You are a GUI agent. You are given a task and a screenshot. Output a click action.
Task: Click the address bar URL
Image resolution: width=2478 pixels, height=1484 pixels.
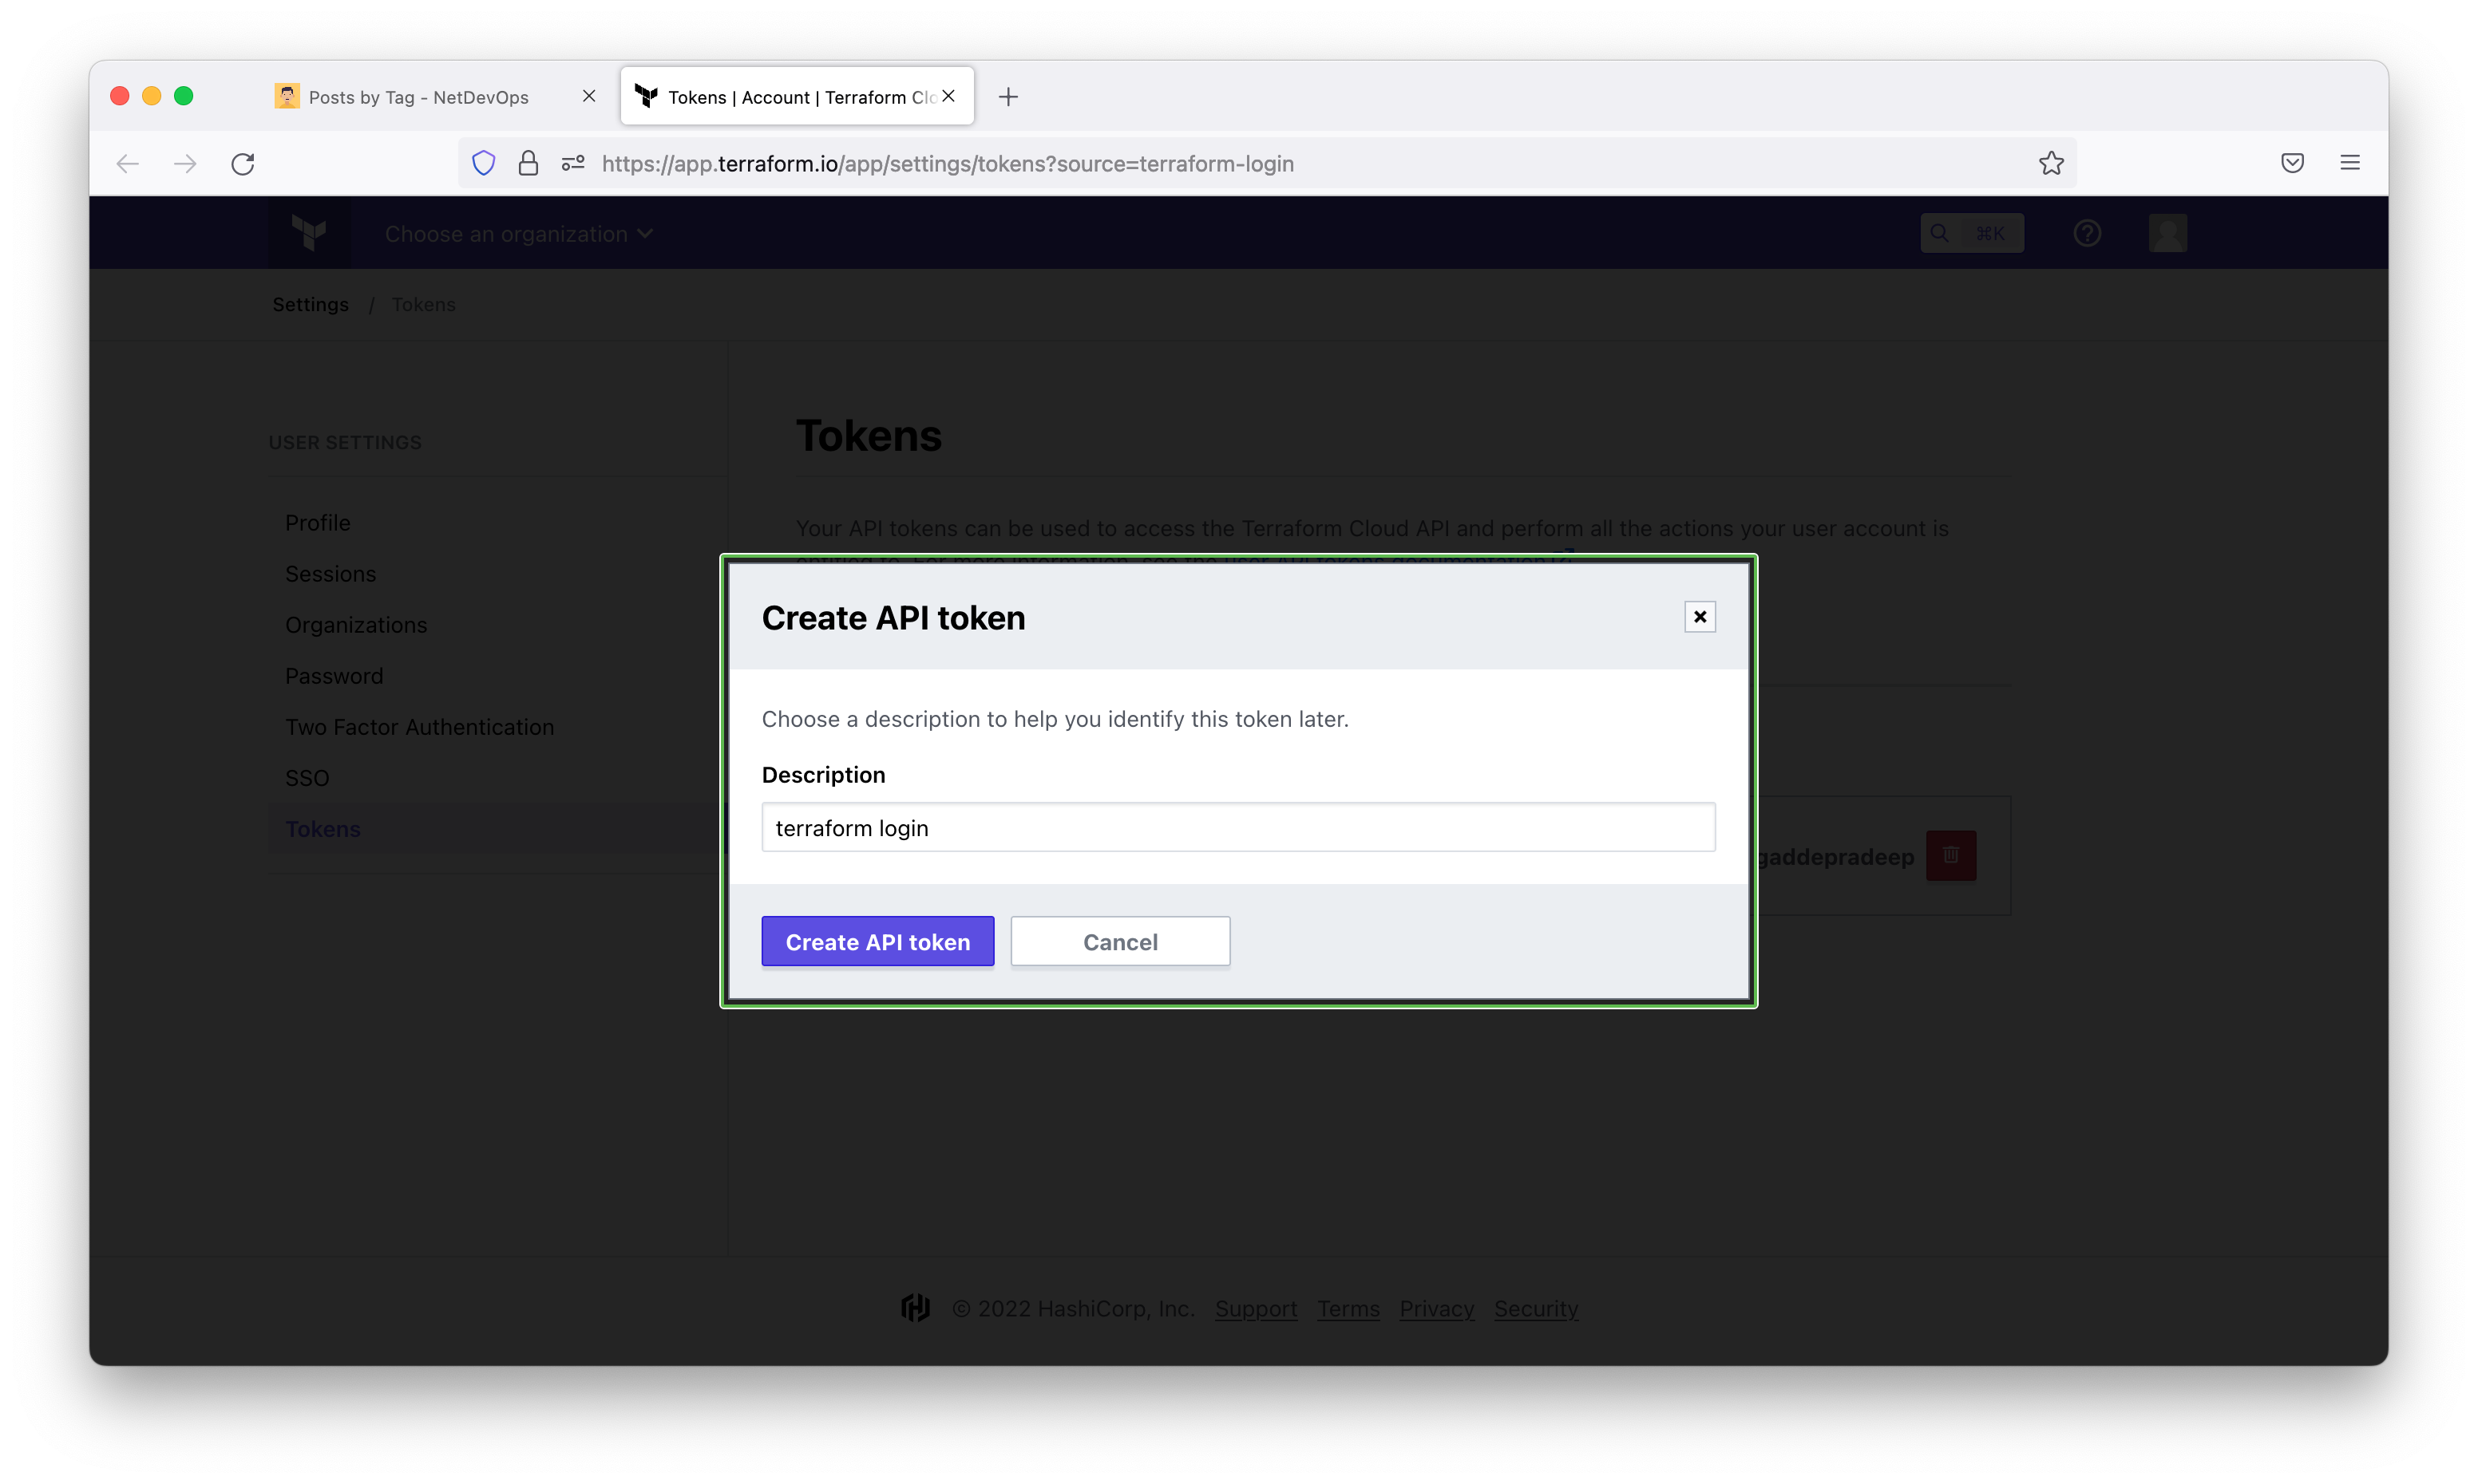coord(948,163)
